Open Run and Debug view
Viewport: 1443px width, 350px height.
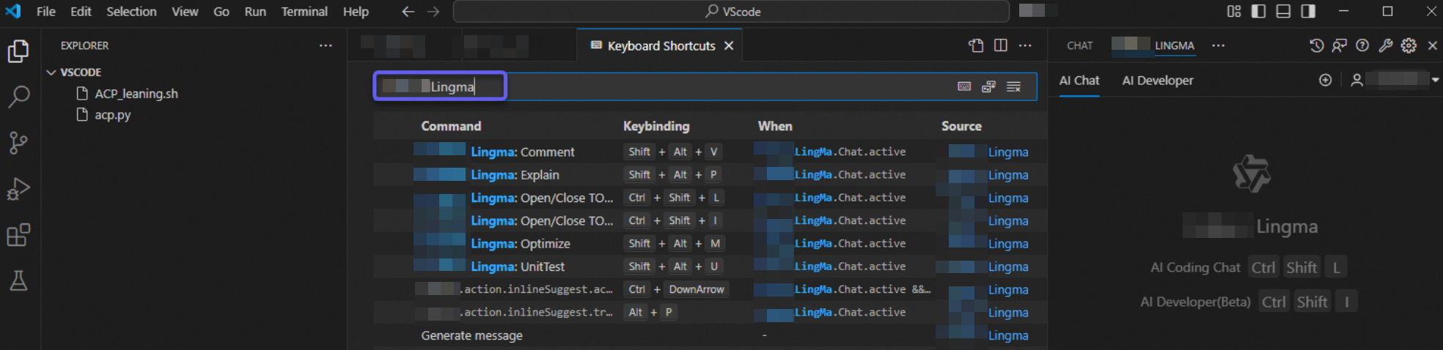point(18,189)
